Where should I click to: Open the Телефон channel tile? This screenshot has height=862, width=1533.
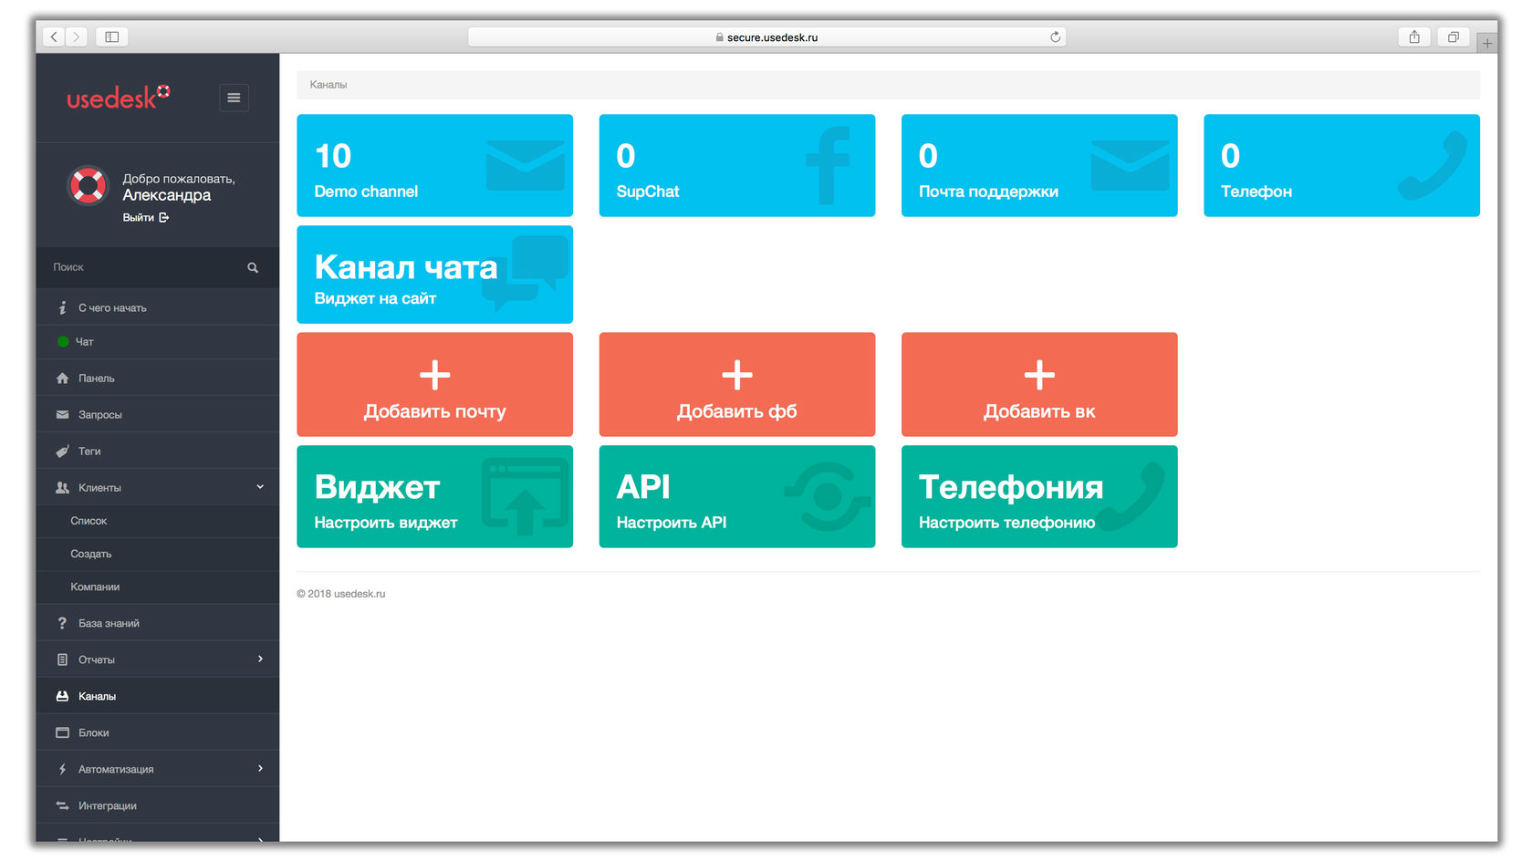pyautogui.click(x=1341, y=165)
